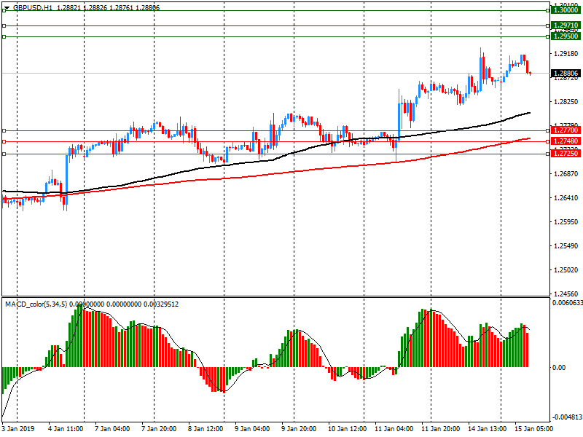Image resolution: width=583 pixels, height=437 pixels.
Task: Select left handle of 1.27700 red line
Action: (x=4, y=130)
